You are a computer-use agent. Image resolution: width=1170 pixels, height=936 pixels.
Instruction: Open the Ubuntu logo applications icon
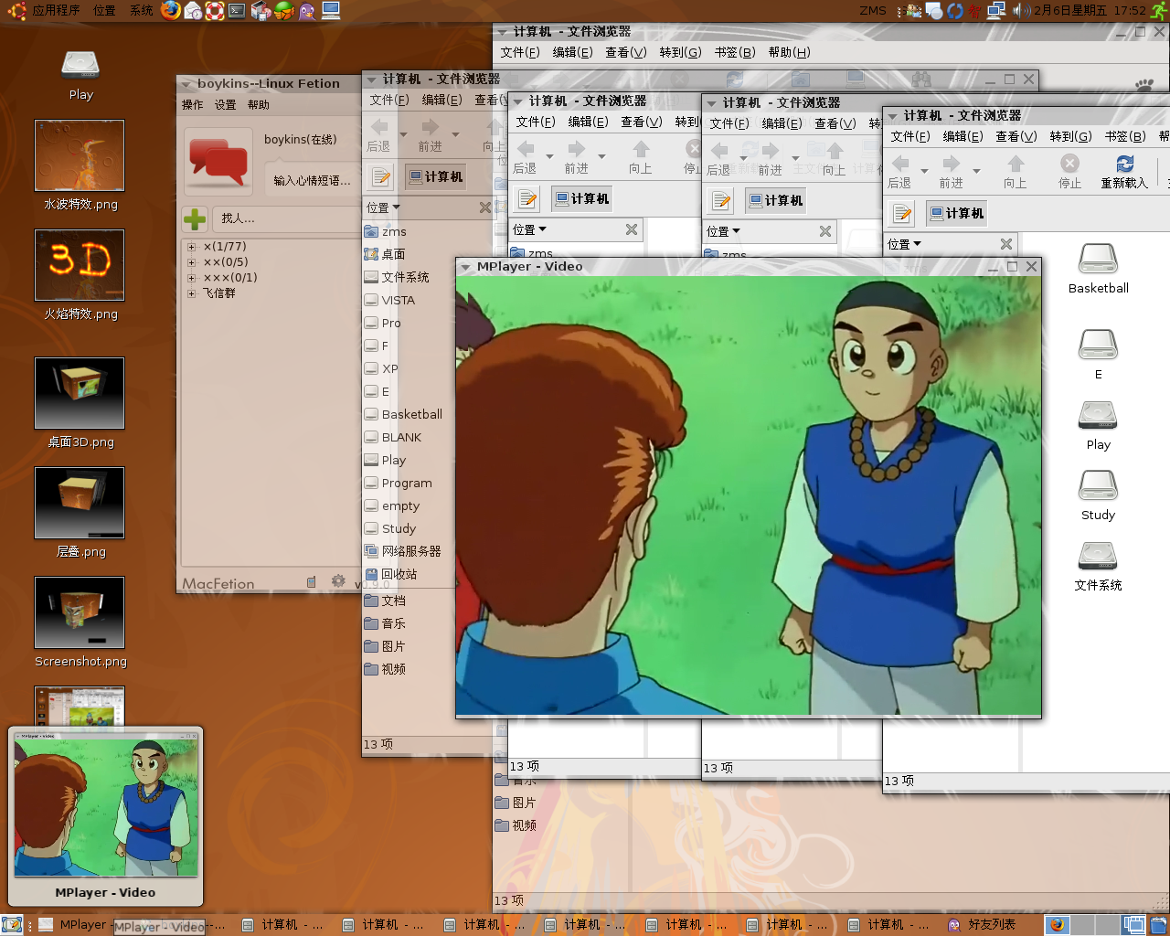coord(16,10)
